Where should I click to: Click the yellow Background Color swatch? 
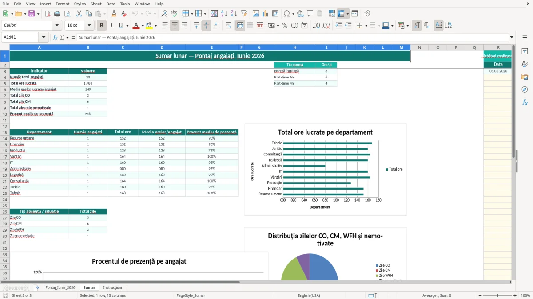[149, 26]
